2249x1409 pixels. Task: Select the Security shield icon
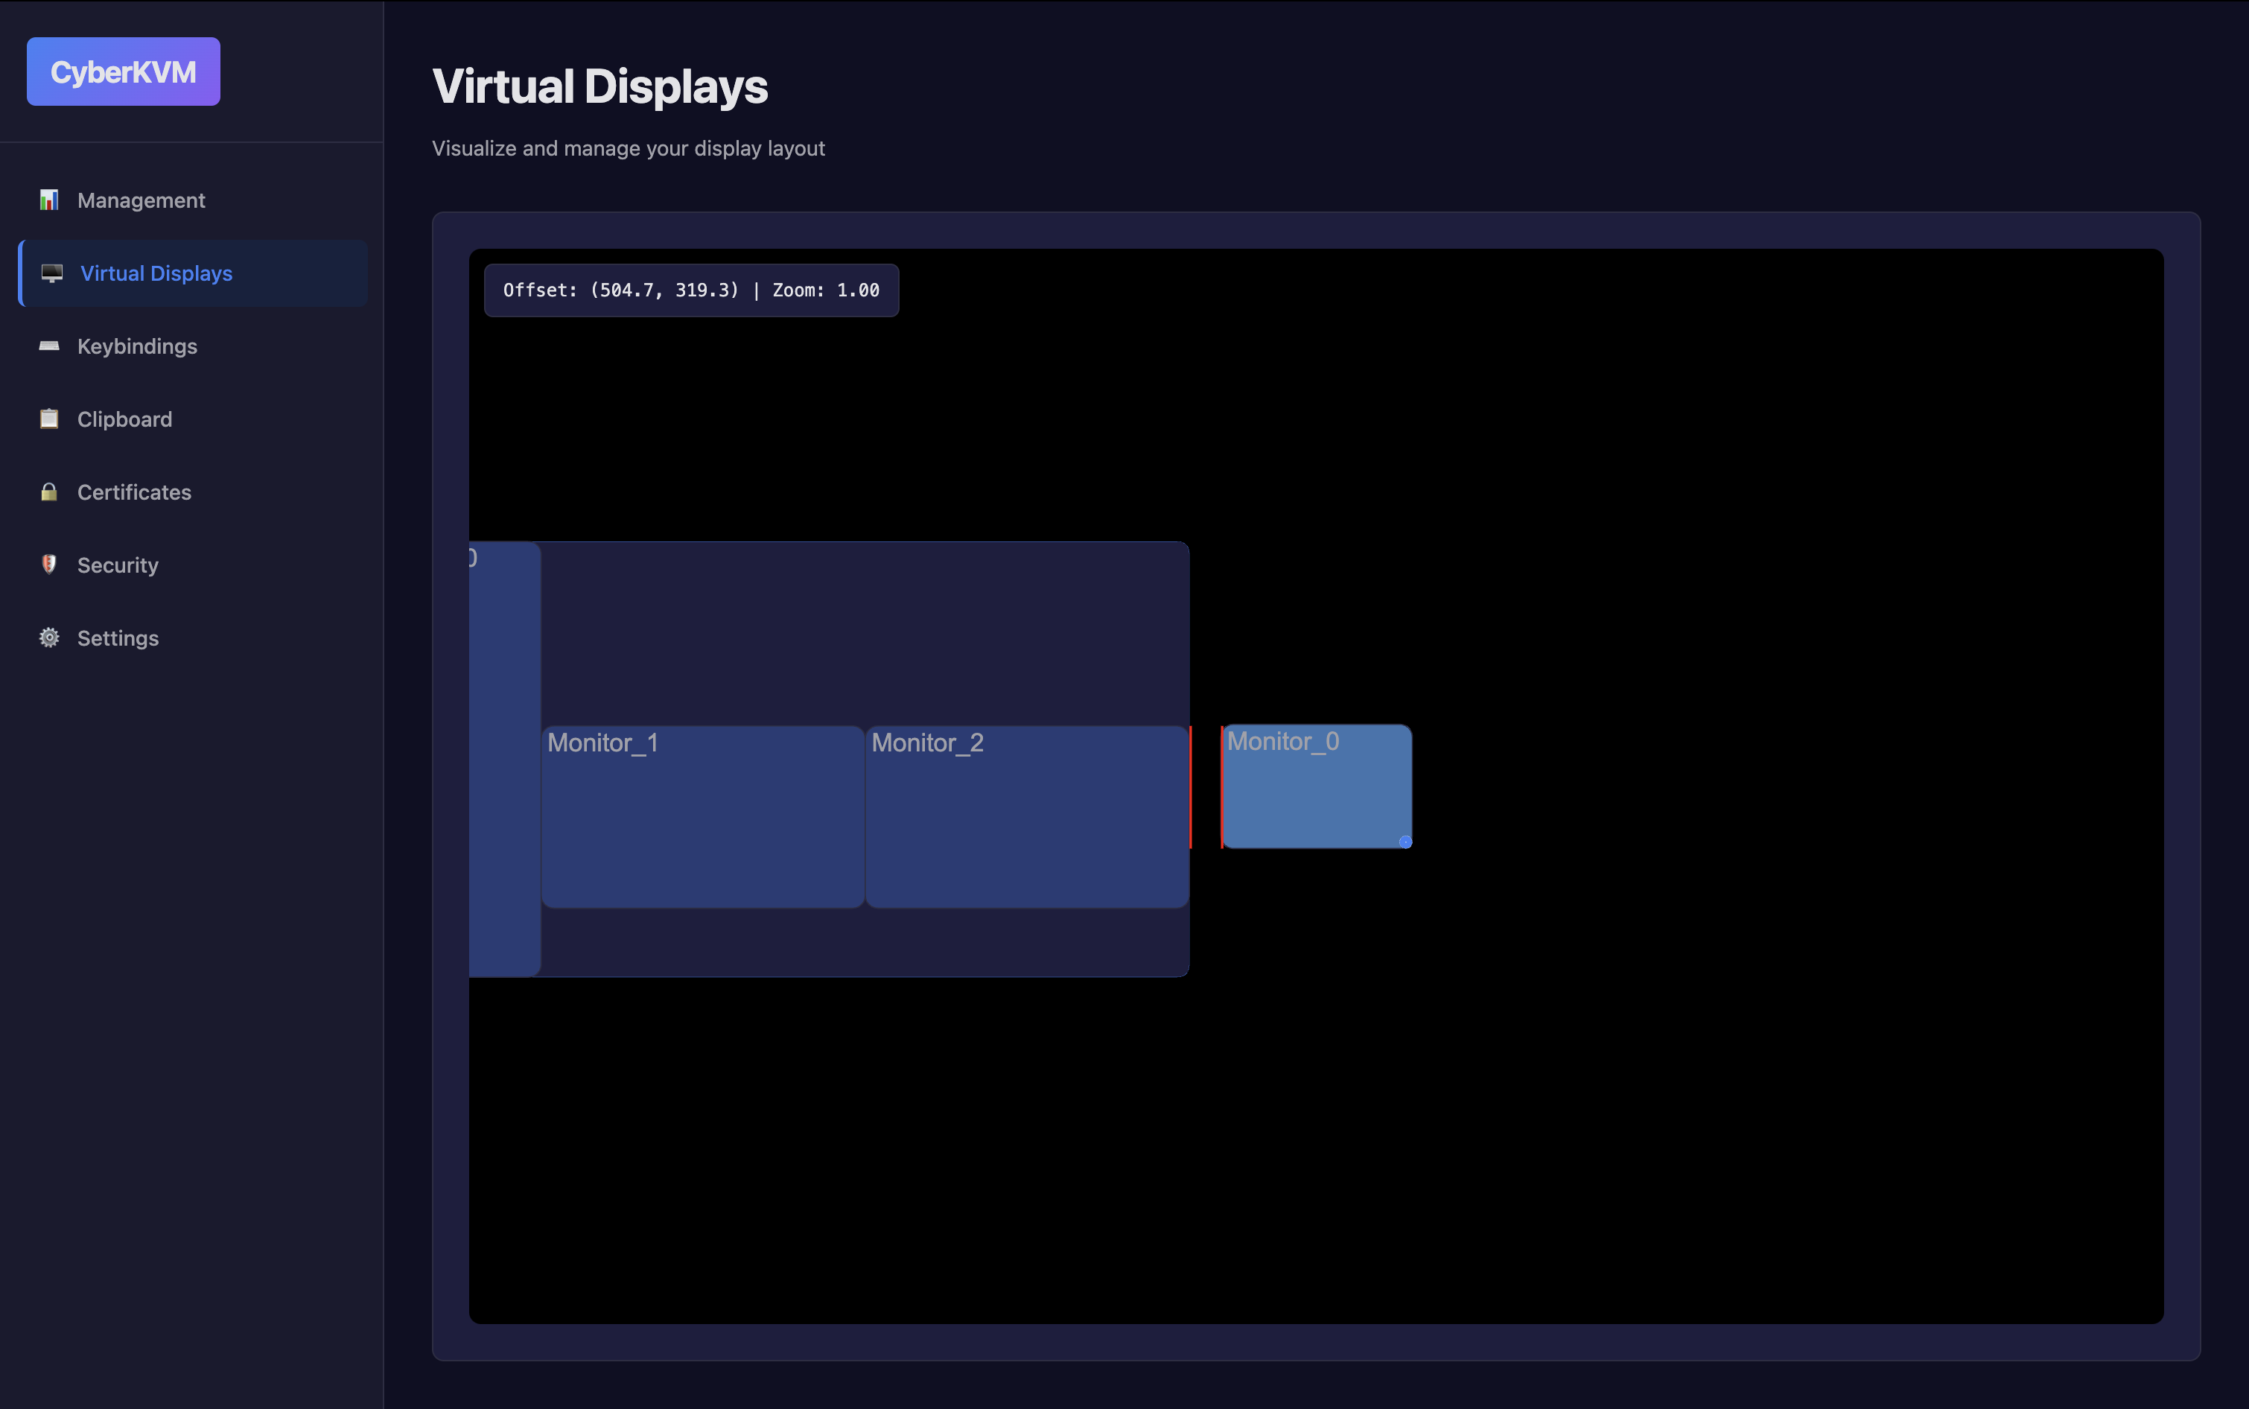(49, 564)
